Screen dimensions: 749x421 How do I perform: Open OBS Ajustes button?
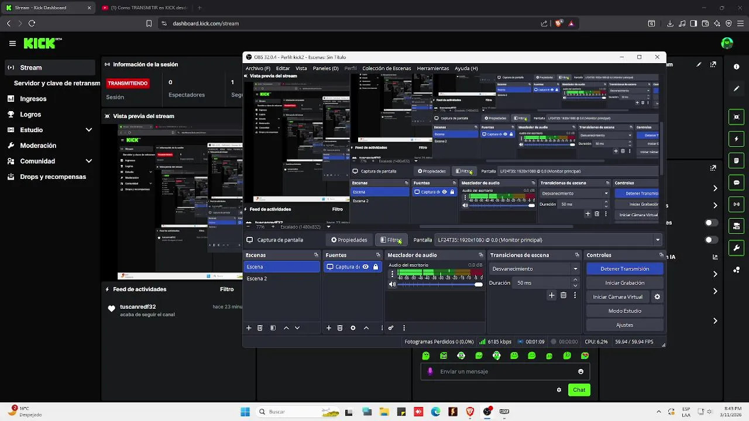coord(624,325)
